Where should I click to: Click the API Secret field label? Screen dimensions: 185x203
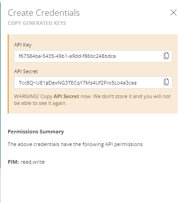point(26,71)
